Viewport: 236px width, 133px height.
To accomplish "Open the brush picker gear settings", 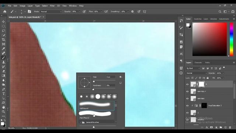I will tap(121, 77).
